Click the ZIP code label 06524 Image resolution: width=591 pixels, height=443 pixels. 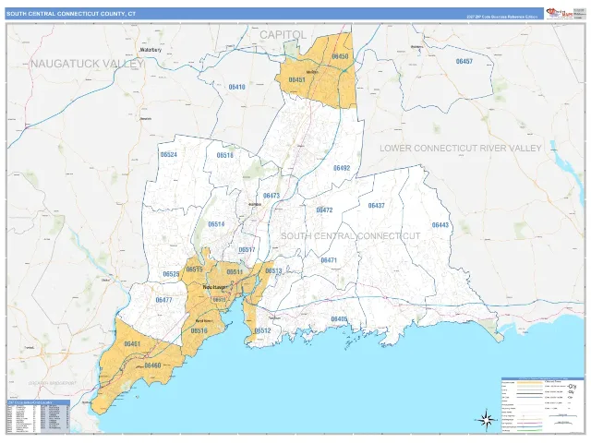(168, 154)
